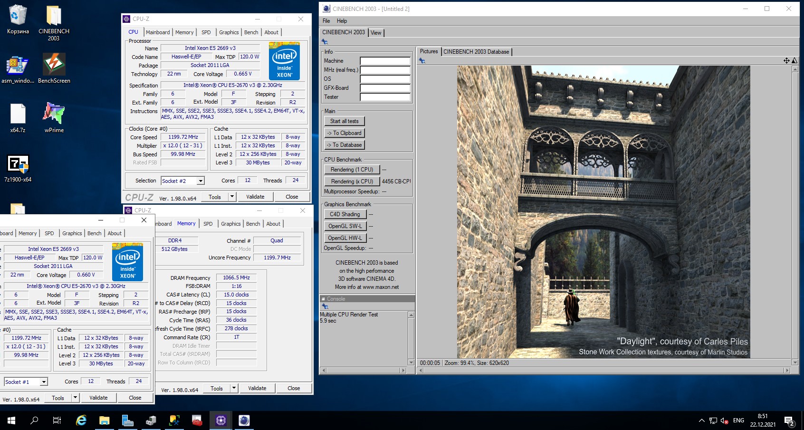
Task: Click the pin icon in Console panel
Action: point(325,306)
